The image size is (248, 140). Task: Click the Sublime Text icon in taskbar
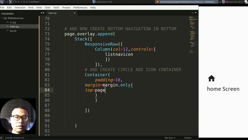coord(157,2)
